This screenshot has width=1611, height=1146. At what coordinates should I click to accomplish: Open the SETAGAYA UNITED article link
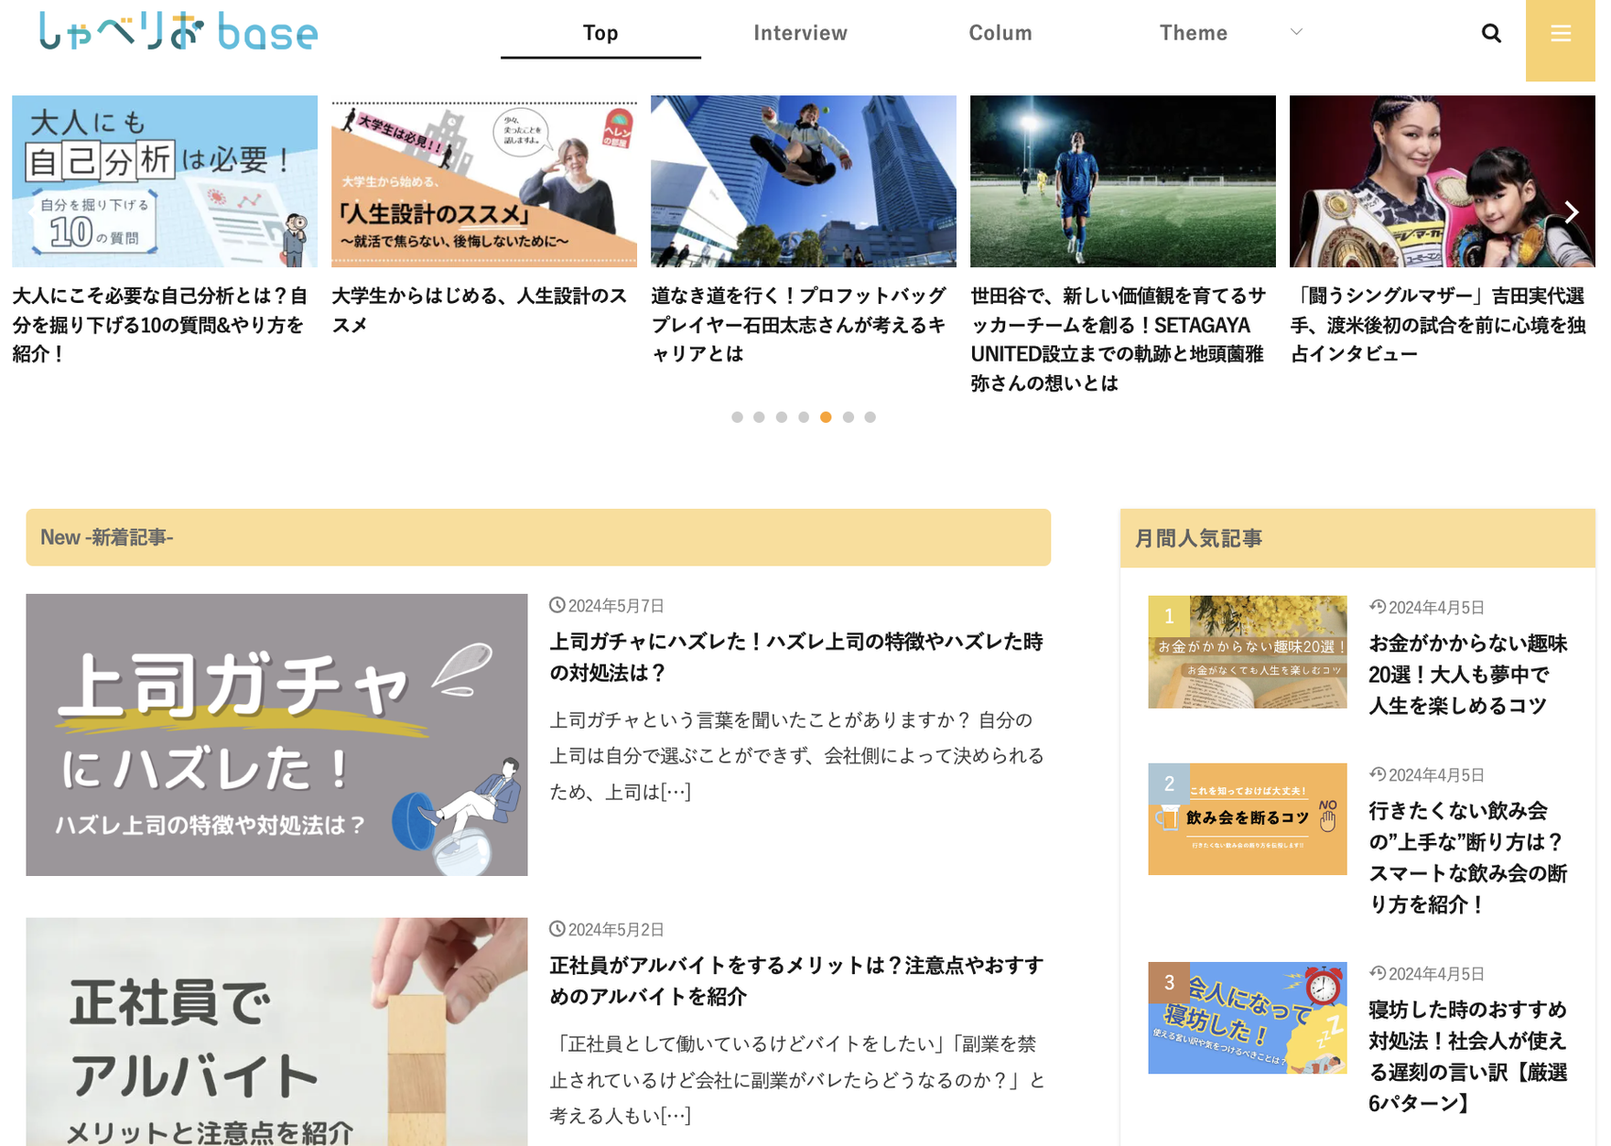[x=1119, y=339]
